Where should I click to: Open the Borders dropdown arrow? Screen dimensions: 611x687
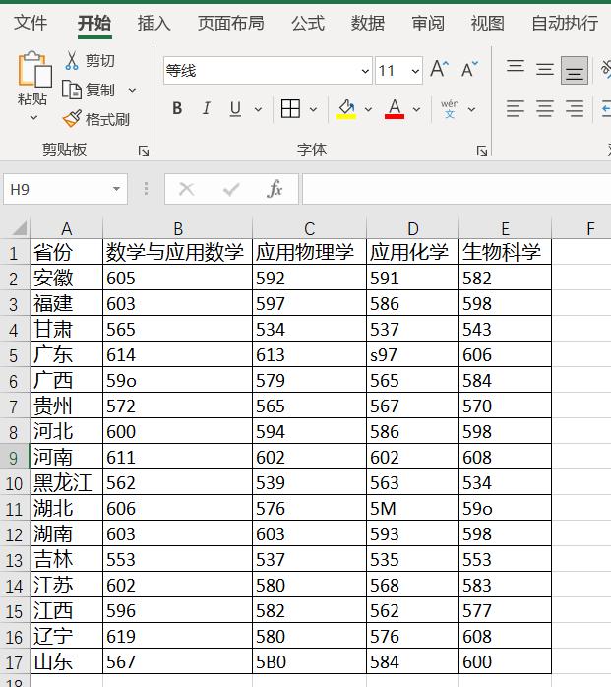tap(314, 109)
